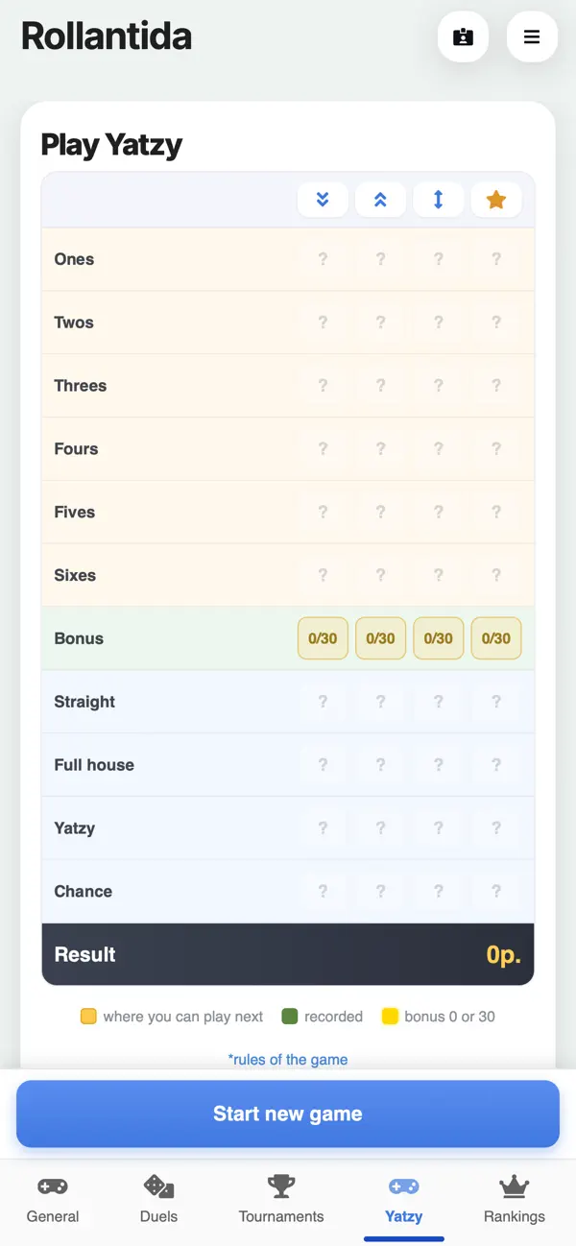Click Ones cell in the down-arrow column
576x1246 pixels.
coord(323,259)
